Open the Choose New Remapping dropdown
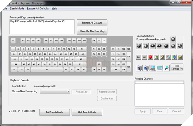The height and width of the screenshot is (126, 193). 55,91
